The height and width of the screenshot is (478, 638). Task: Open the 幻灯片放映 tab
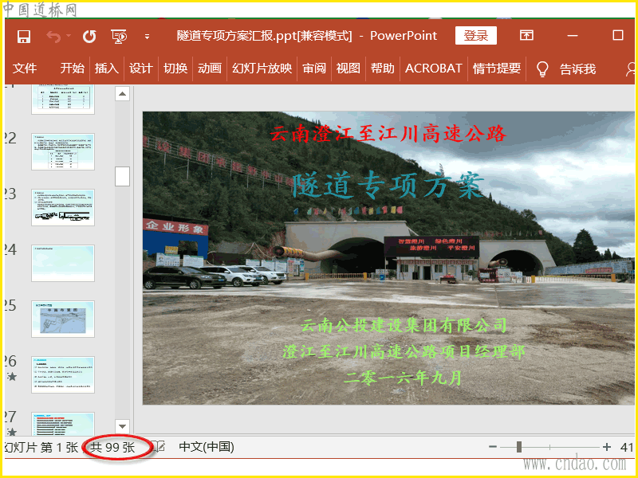[x=262, y=68]
